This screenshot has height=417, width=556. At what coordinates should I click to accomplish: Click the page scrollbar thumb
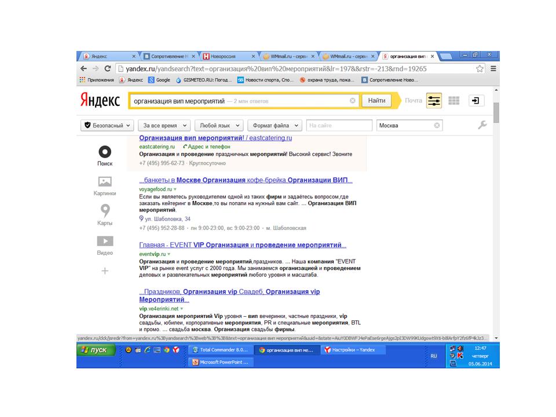(496, 113)
